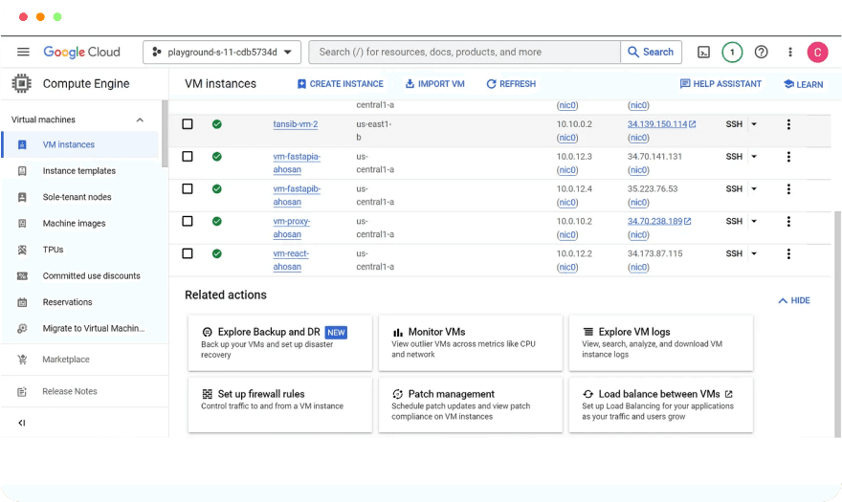
Task: Click the LEARN button
Action: 804,84
